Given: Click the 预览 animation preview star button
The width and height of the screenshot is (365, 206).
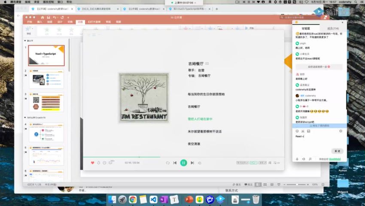Looking at the screenshot, I should coord(29,30).
